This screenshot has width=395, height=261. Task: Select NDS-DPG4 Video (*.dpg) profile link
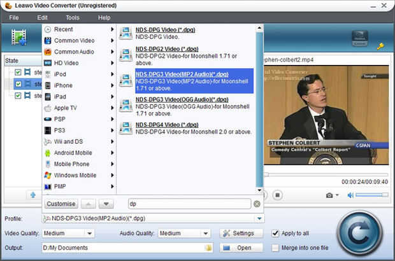(167, 125)
